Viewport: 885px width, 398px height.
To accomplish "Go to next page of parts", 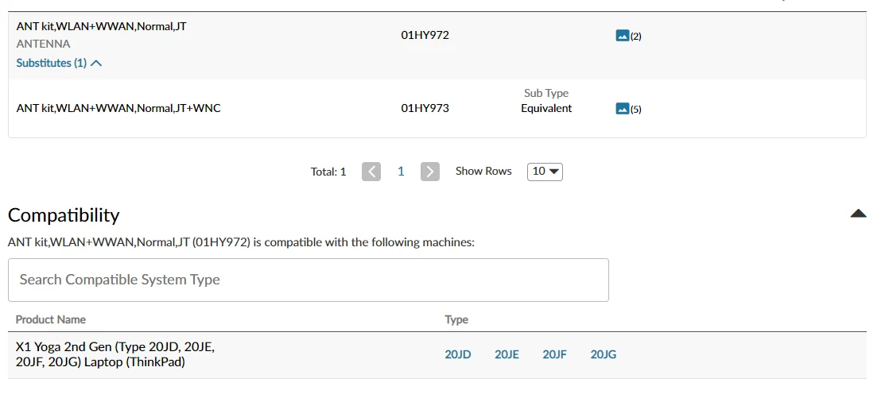I will click(x=430, y=172).
